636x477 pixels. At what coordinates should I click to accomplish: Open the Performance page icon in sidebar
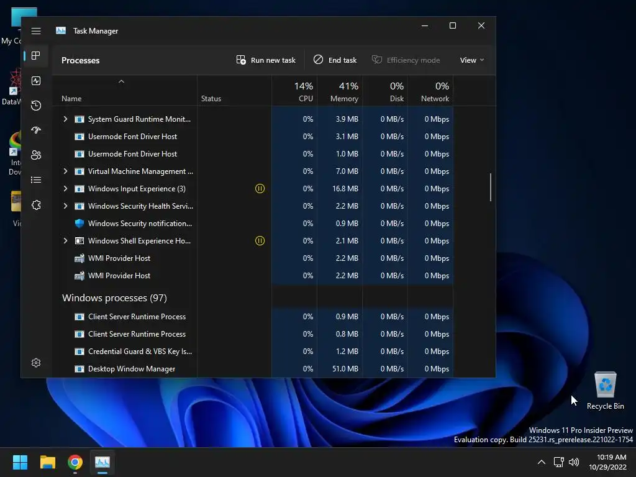point(35,81)
